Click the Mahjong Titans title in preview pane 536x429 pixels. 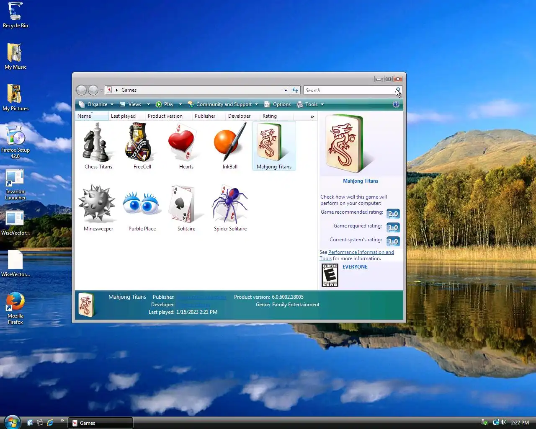361,181
